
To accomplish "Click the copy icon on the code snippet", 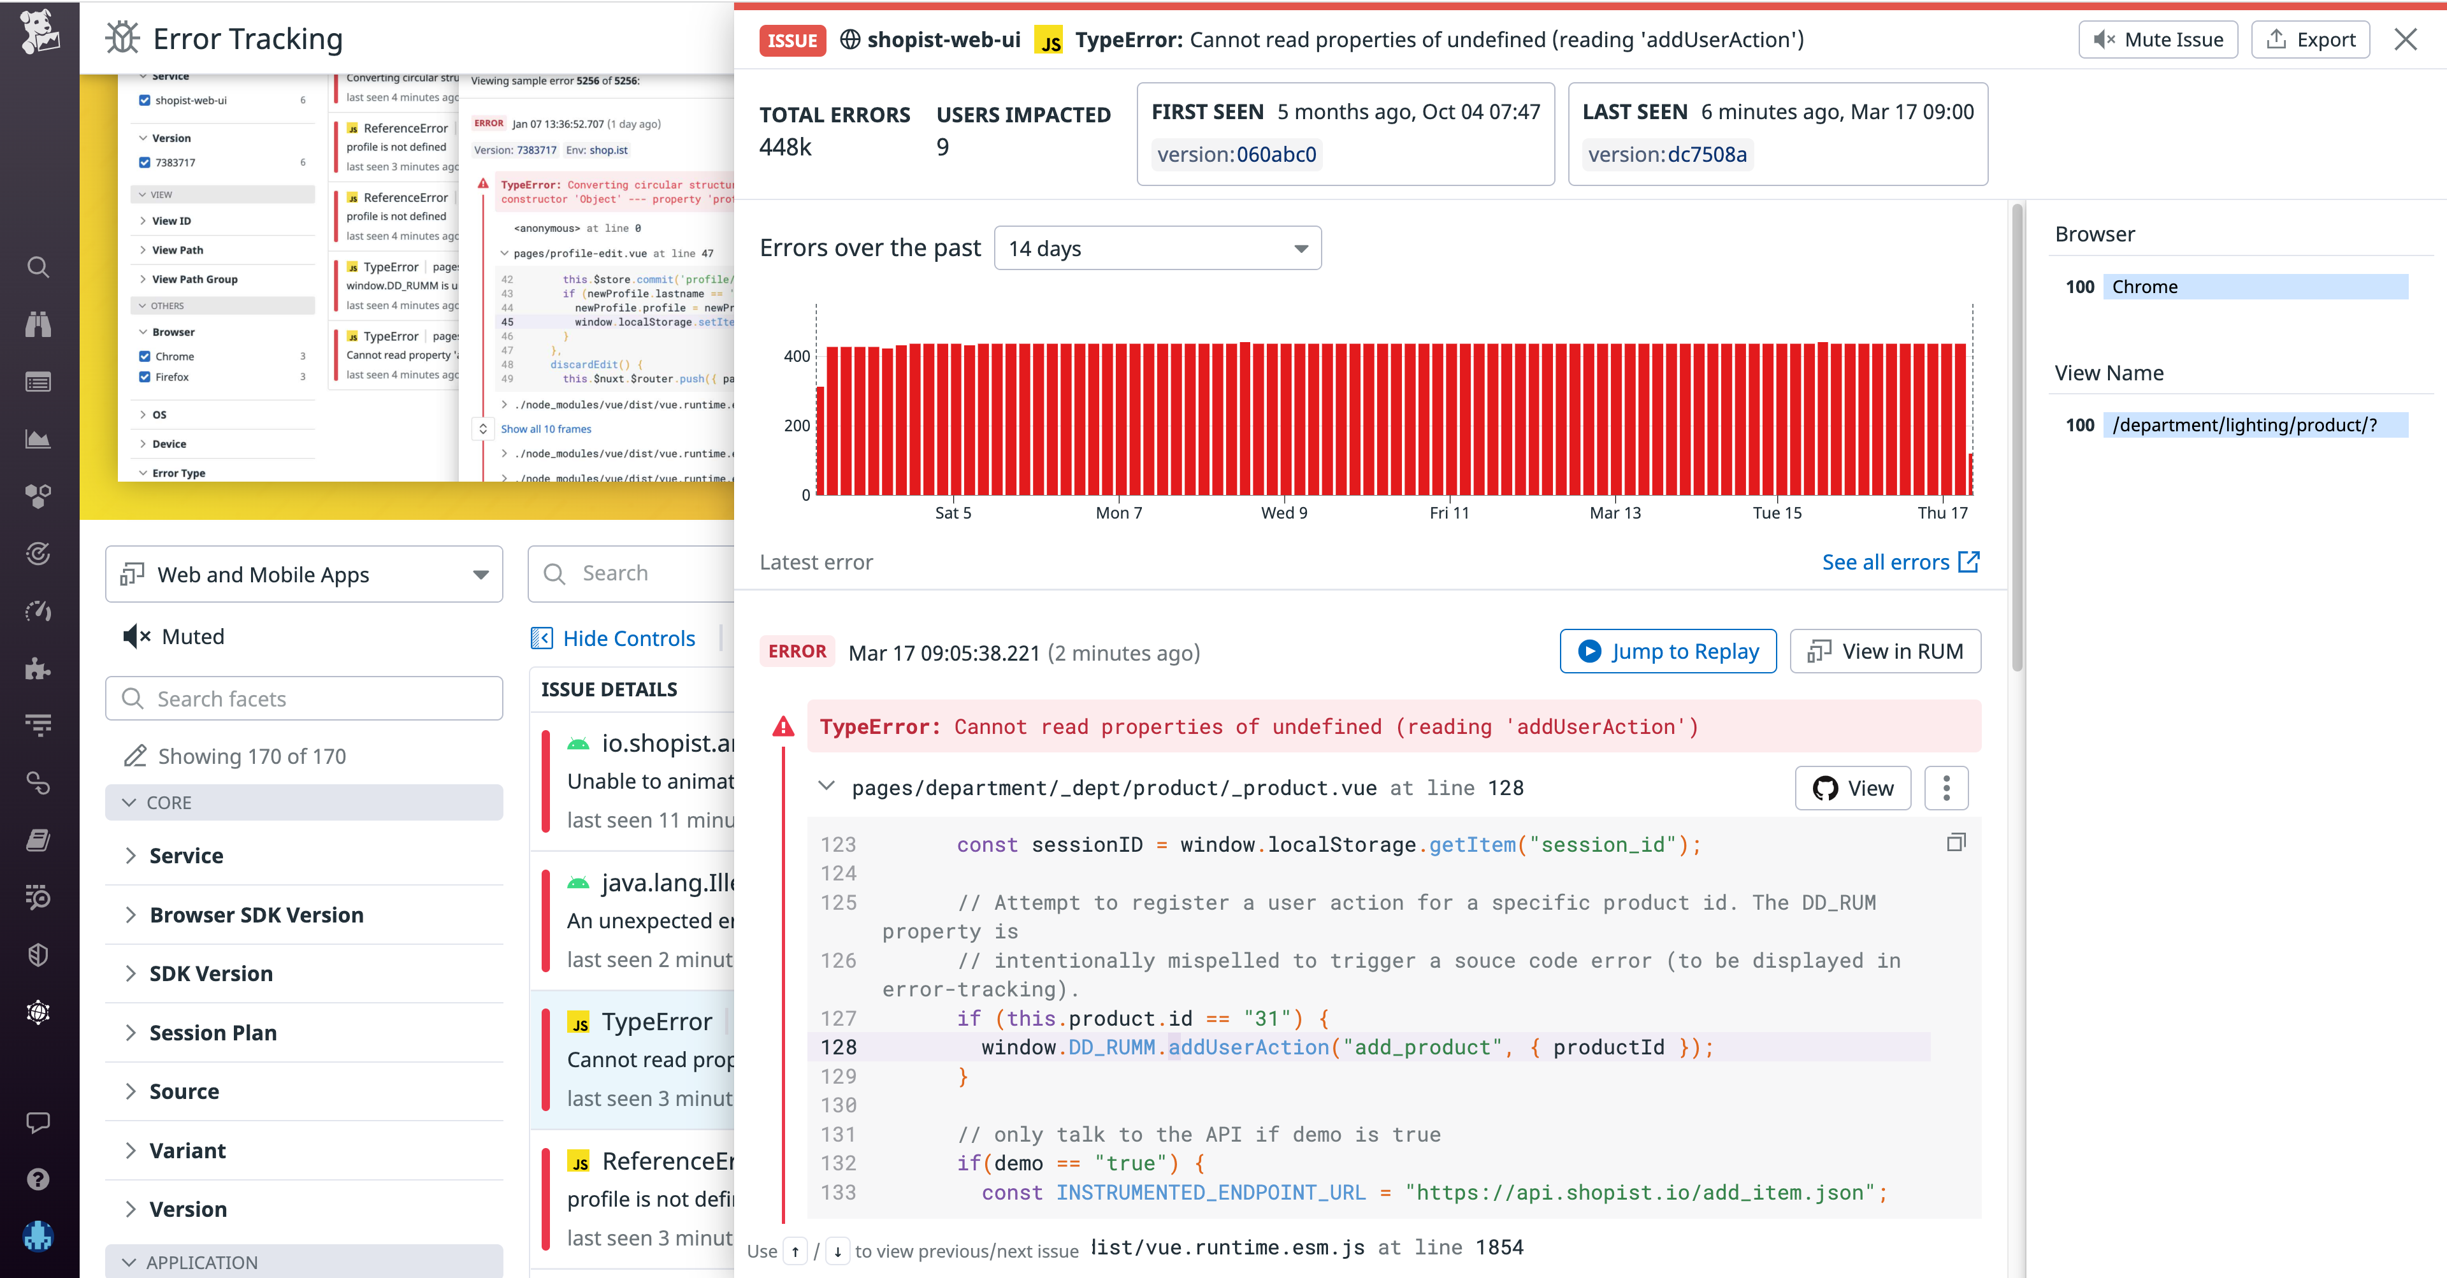I will tap(1956, 842).
